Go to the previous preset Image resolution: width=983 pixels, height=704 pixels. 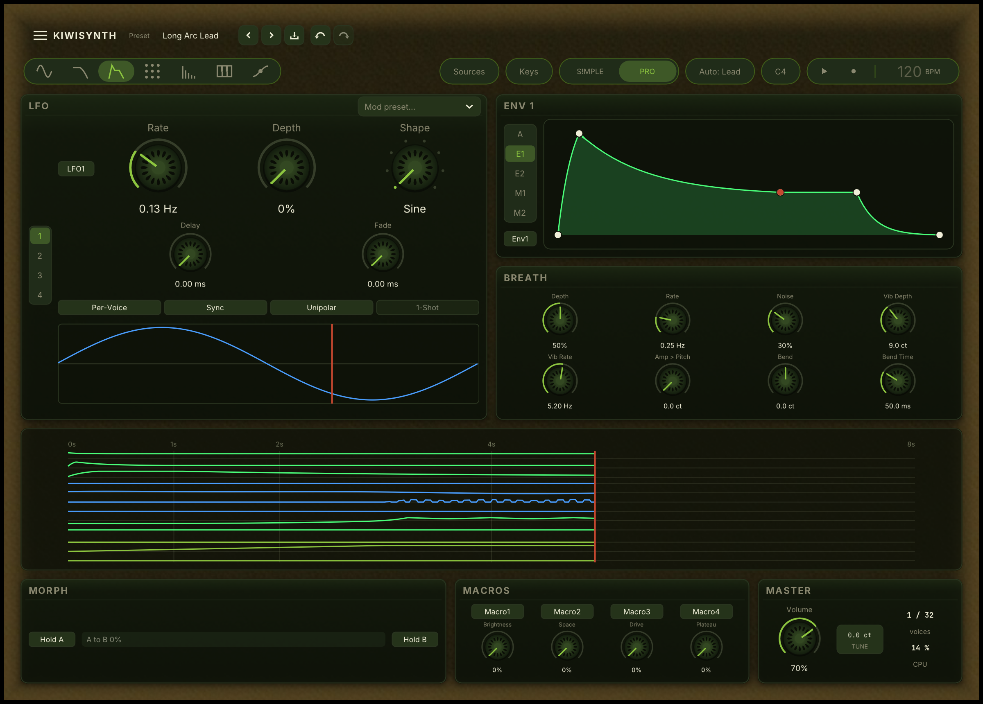click(x=248, y=36)
